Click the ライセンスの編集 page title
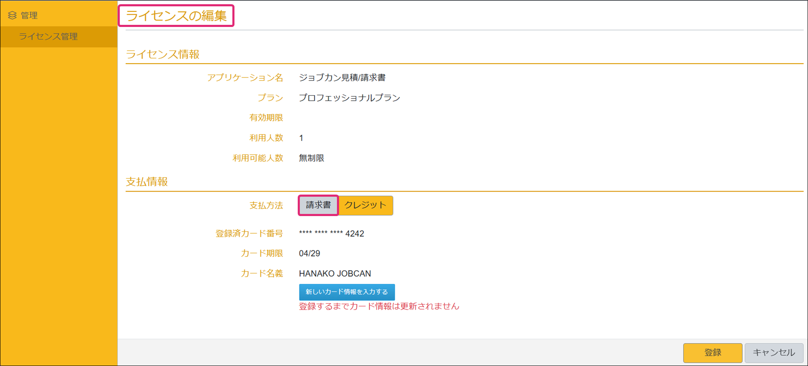This screenshot has width=808, height=366. pyautogui.click(x=176, y=16)
